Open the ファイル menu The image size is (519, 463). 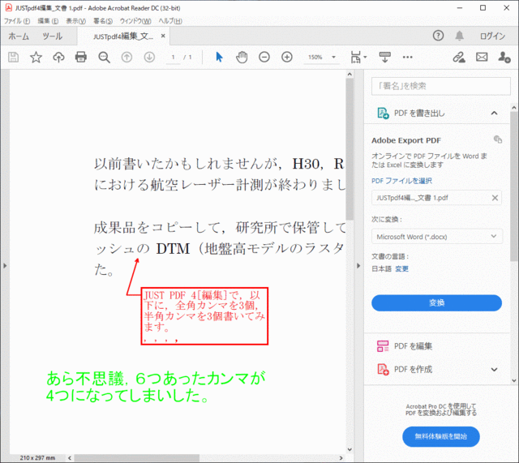tap(17, 21)
